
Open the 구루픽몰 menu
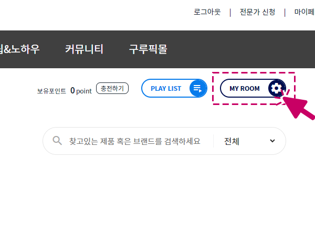(x=148, y=49)
